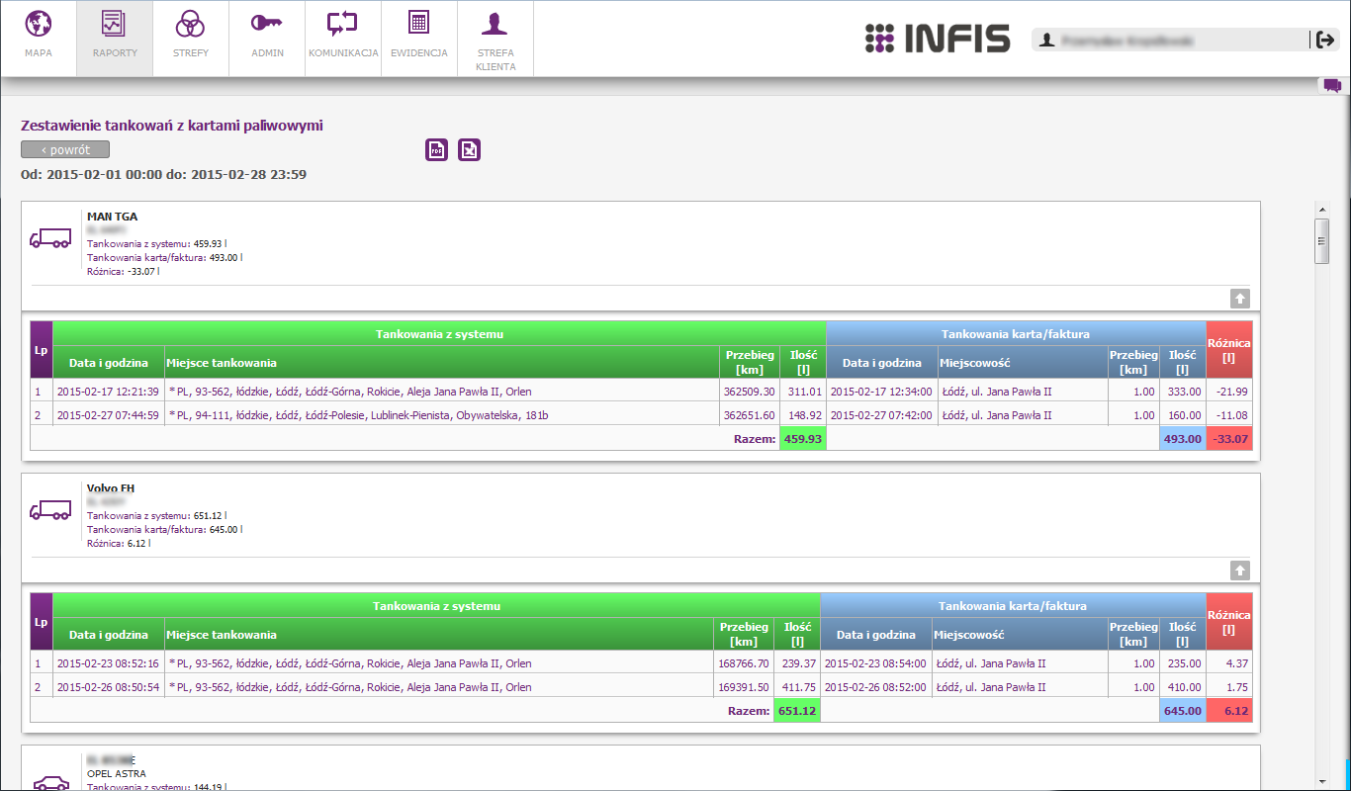Click the 411.75 quantity cell
The width and height of the screenshot is (1351, 791).
(x=797, y=687)
